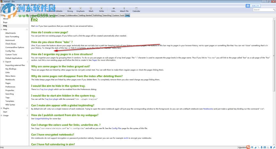
Task: Expand the Export tree node
Action: [x=4, y=62]
